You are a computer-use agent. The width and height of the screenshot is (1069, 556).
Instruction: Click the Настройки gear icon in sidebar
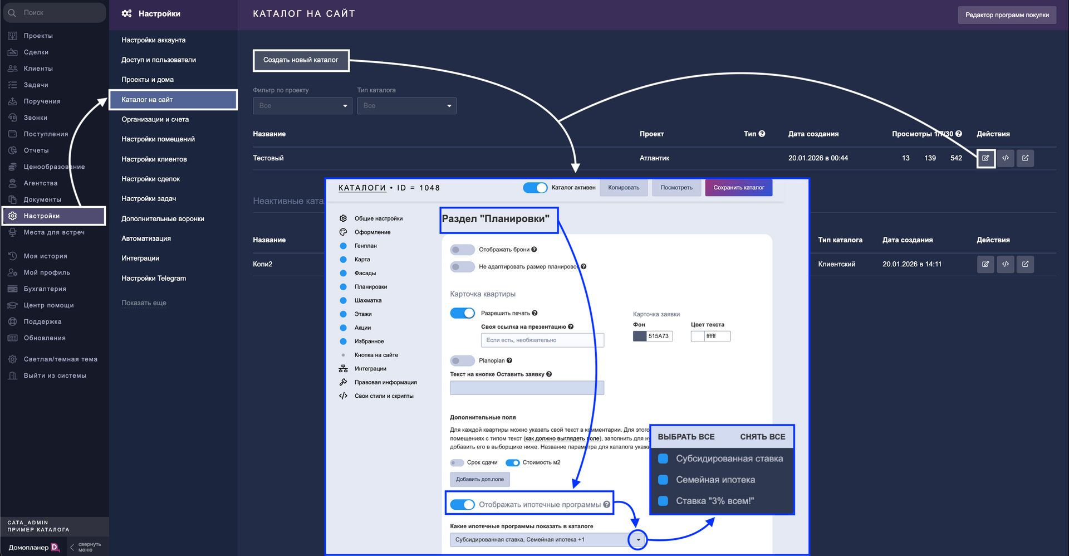pyautogui.click(x=12, y=216)
